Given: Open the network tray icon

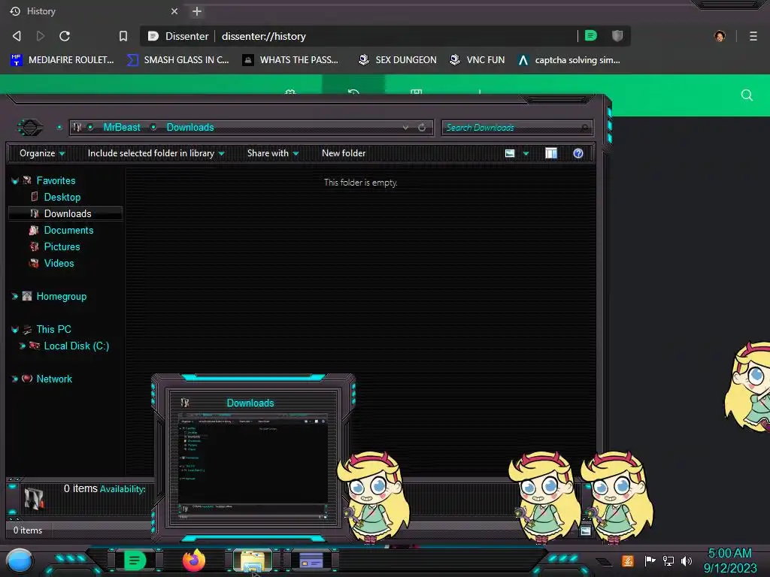Looking at the screenshot, I should pyautogui.click(x=668, y=560).
